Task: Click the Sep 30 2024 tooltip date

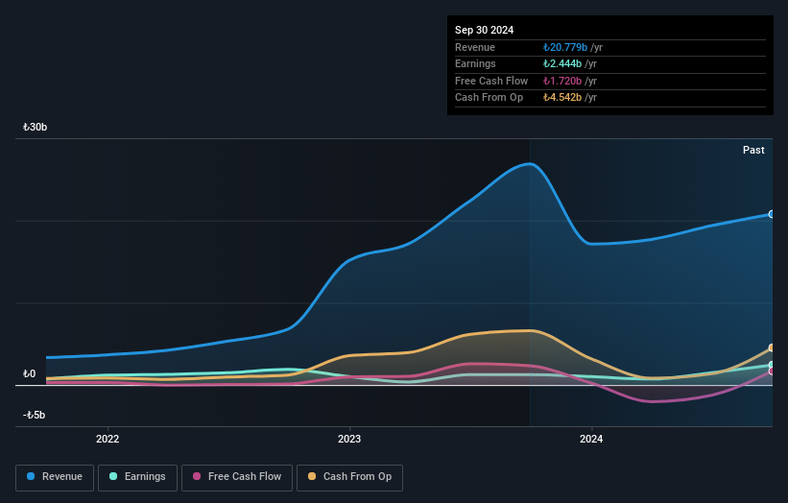Action: click(484, 30)
